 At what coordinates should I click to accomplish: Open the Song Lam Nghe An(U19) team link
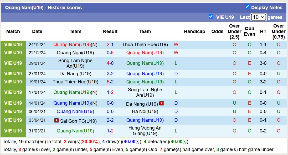coord(75,63)
